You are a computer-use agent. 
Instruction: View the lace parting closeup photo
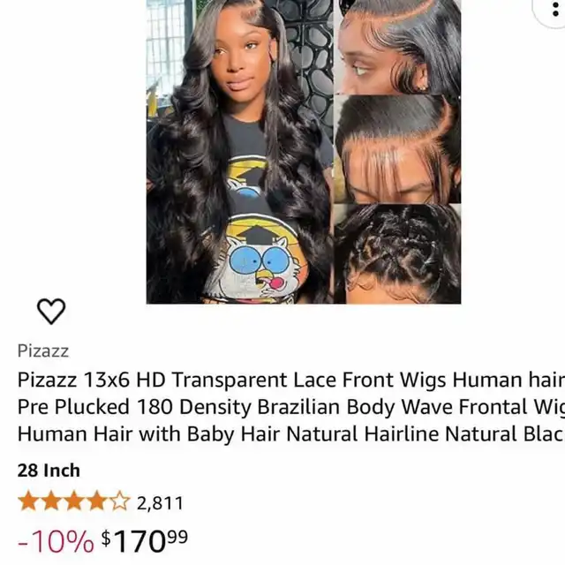[398, 149]
